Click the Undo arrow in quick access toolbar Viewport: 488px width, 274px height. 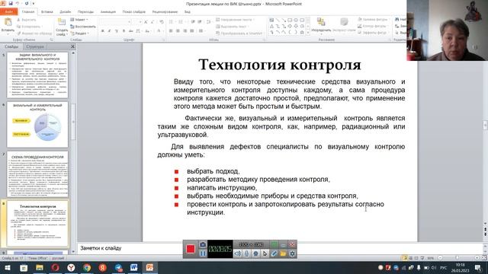pos(18,3)
